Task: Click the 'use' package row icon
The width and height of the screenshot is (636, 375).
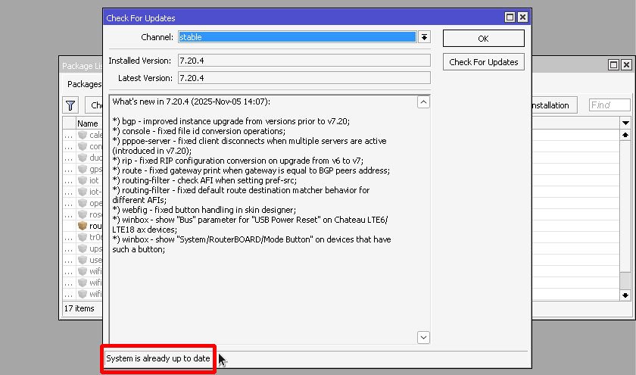Action: (83, 260)
